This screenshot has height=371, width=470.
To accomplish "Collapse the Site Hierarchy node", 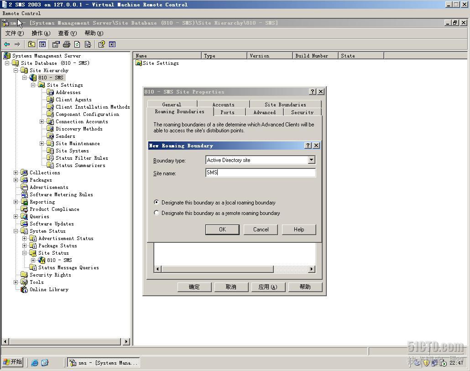I will point(16,70).
